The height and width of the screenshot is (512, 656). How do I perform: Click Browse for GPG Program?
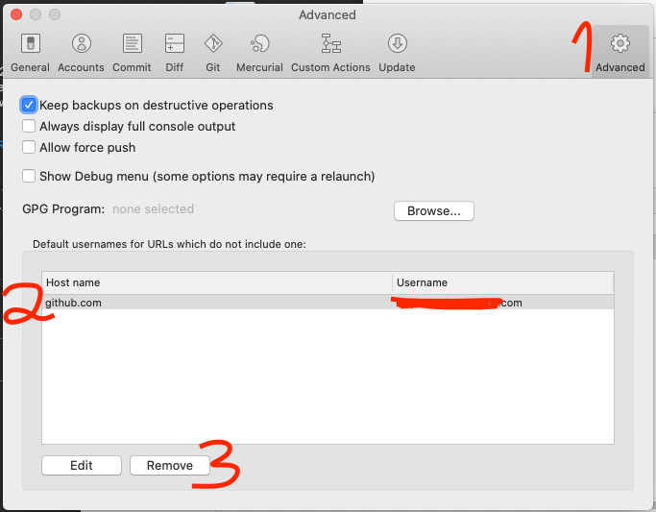tap(434, 210)
